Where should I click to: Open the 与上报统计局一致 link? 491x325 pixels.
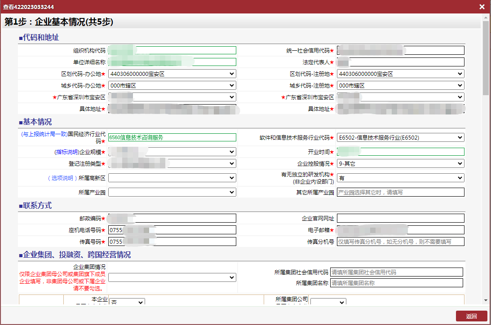pyautogui.click(x=44, y=134)
